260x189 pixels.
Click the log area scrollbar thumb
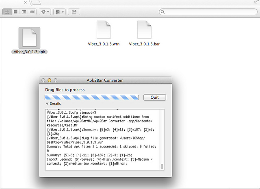click(162, 166)
